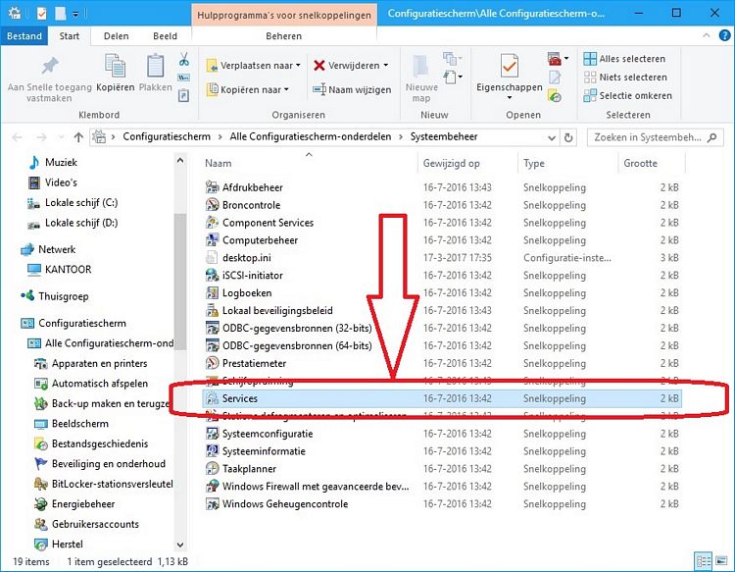The image size is (735, 572).
Task: Pin to Snelle toegang
Action: click(x=50, y=78)
